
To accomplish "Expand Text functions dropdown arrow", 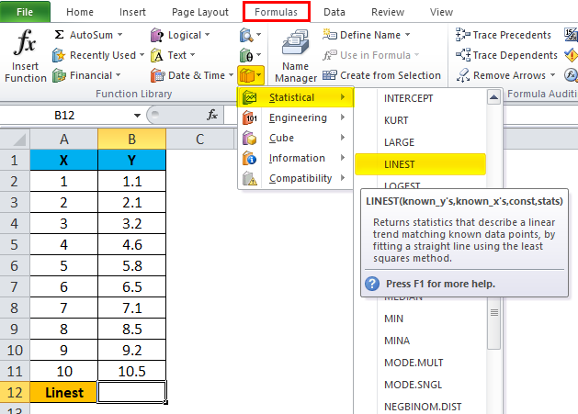I will coord(192,55).
